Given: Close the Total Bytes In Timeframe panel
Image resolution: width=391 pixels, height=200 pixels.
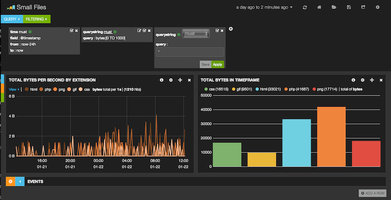Looking at the screenshot, I should pyautogui.click(x=381, y=80).
